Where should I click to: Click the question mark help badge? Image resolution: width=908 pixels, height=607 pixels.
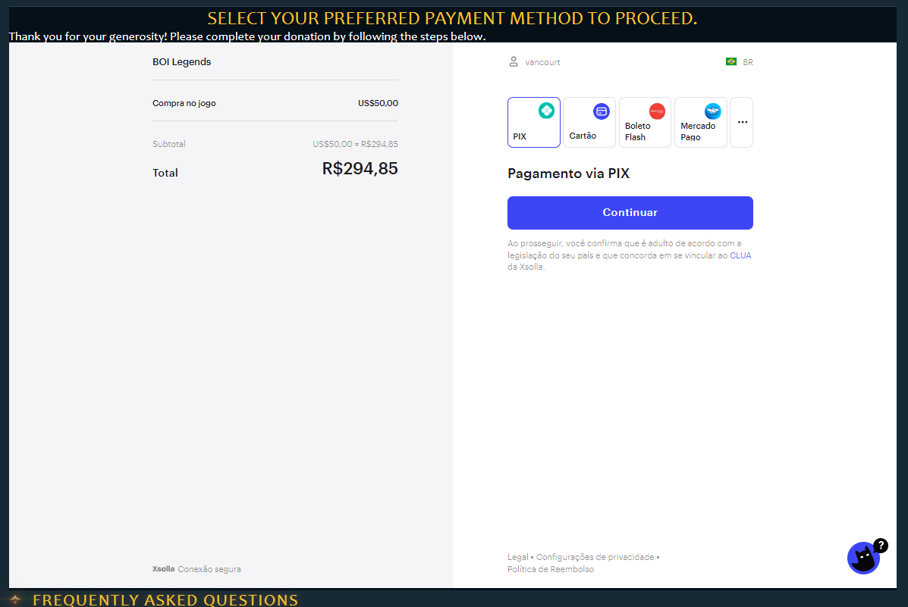pyautogui.click(x=880, y=545)
